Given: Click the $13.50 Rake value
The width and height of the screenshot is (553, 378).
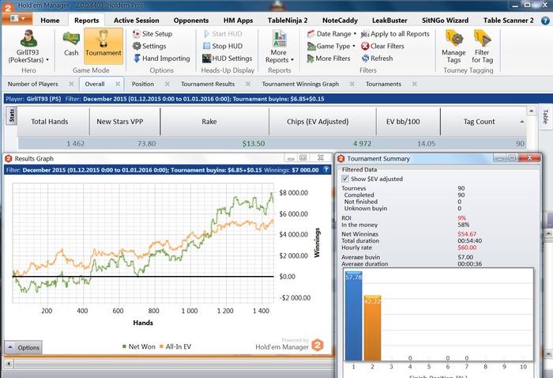Looking at the screenshot, I should (x=254, y=144).
